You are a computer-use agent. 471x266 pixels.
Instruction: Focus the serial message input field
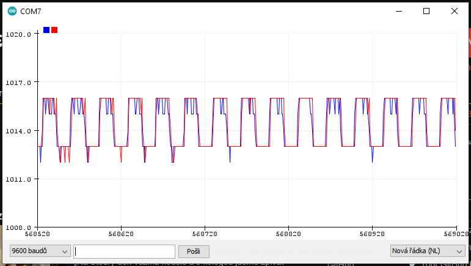pos(124,251)
